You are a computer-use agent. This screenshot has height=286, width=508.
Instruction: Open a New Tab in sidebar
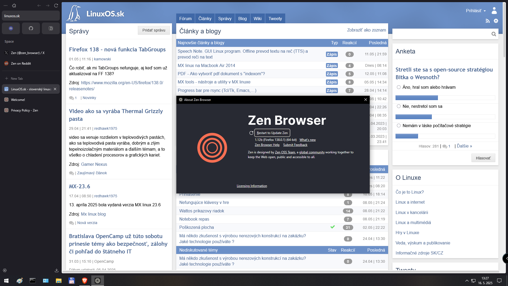pos(31,78)
